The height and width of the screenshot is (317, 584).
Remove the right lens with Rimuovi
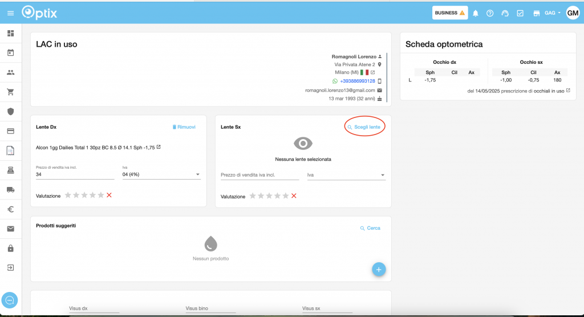coord(184,127)
